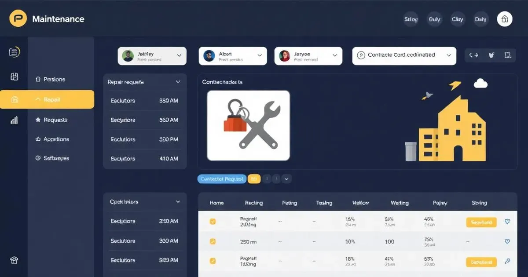Open the list icon at the sidebar top
Viewport: 528px width, 277px height.
point(14,52)
